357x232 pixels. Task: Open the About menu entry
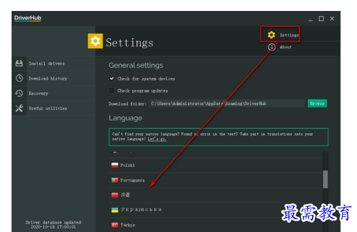click(x=286, y=47)
